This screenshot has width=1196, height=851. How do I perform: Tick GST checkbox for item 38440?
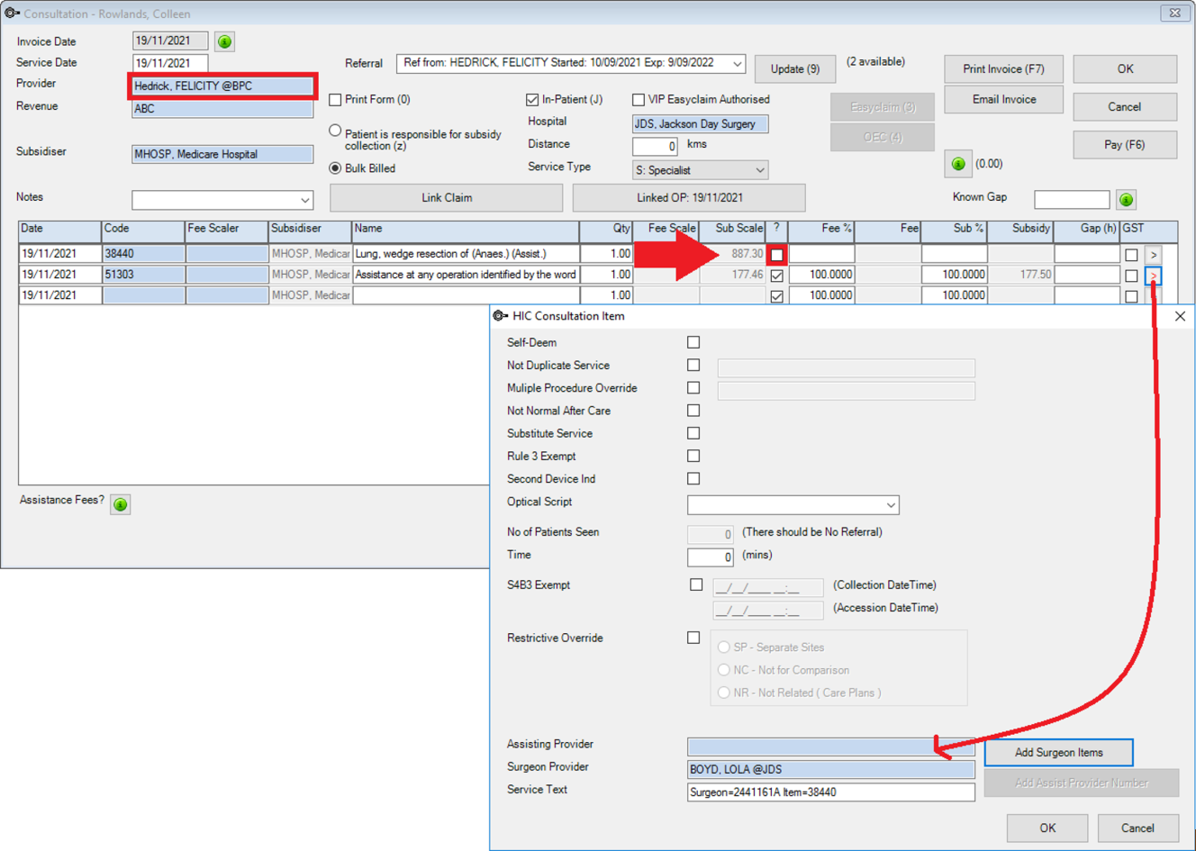pyautogui.click(x=1132, y=255)
